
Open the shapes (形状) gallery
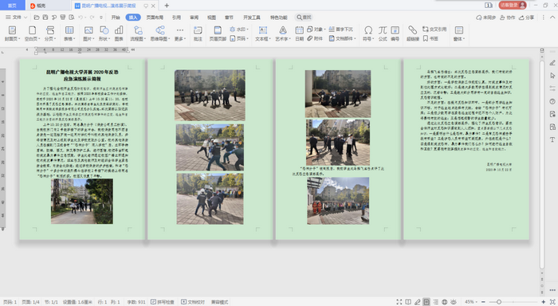coord(104,33)
